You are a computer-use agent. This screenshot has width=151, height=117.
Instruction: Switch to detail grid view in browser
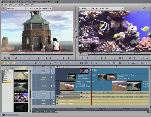point(27,68)
